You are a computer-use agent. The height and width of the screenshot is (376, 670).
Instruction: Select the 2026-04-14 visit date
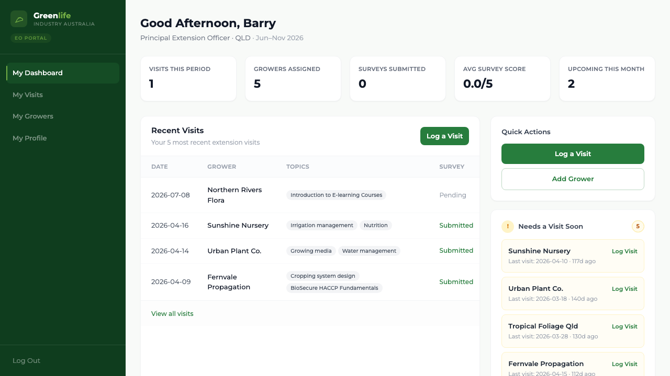[x=170, y=251]
